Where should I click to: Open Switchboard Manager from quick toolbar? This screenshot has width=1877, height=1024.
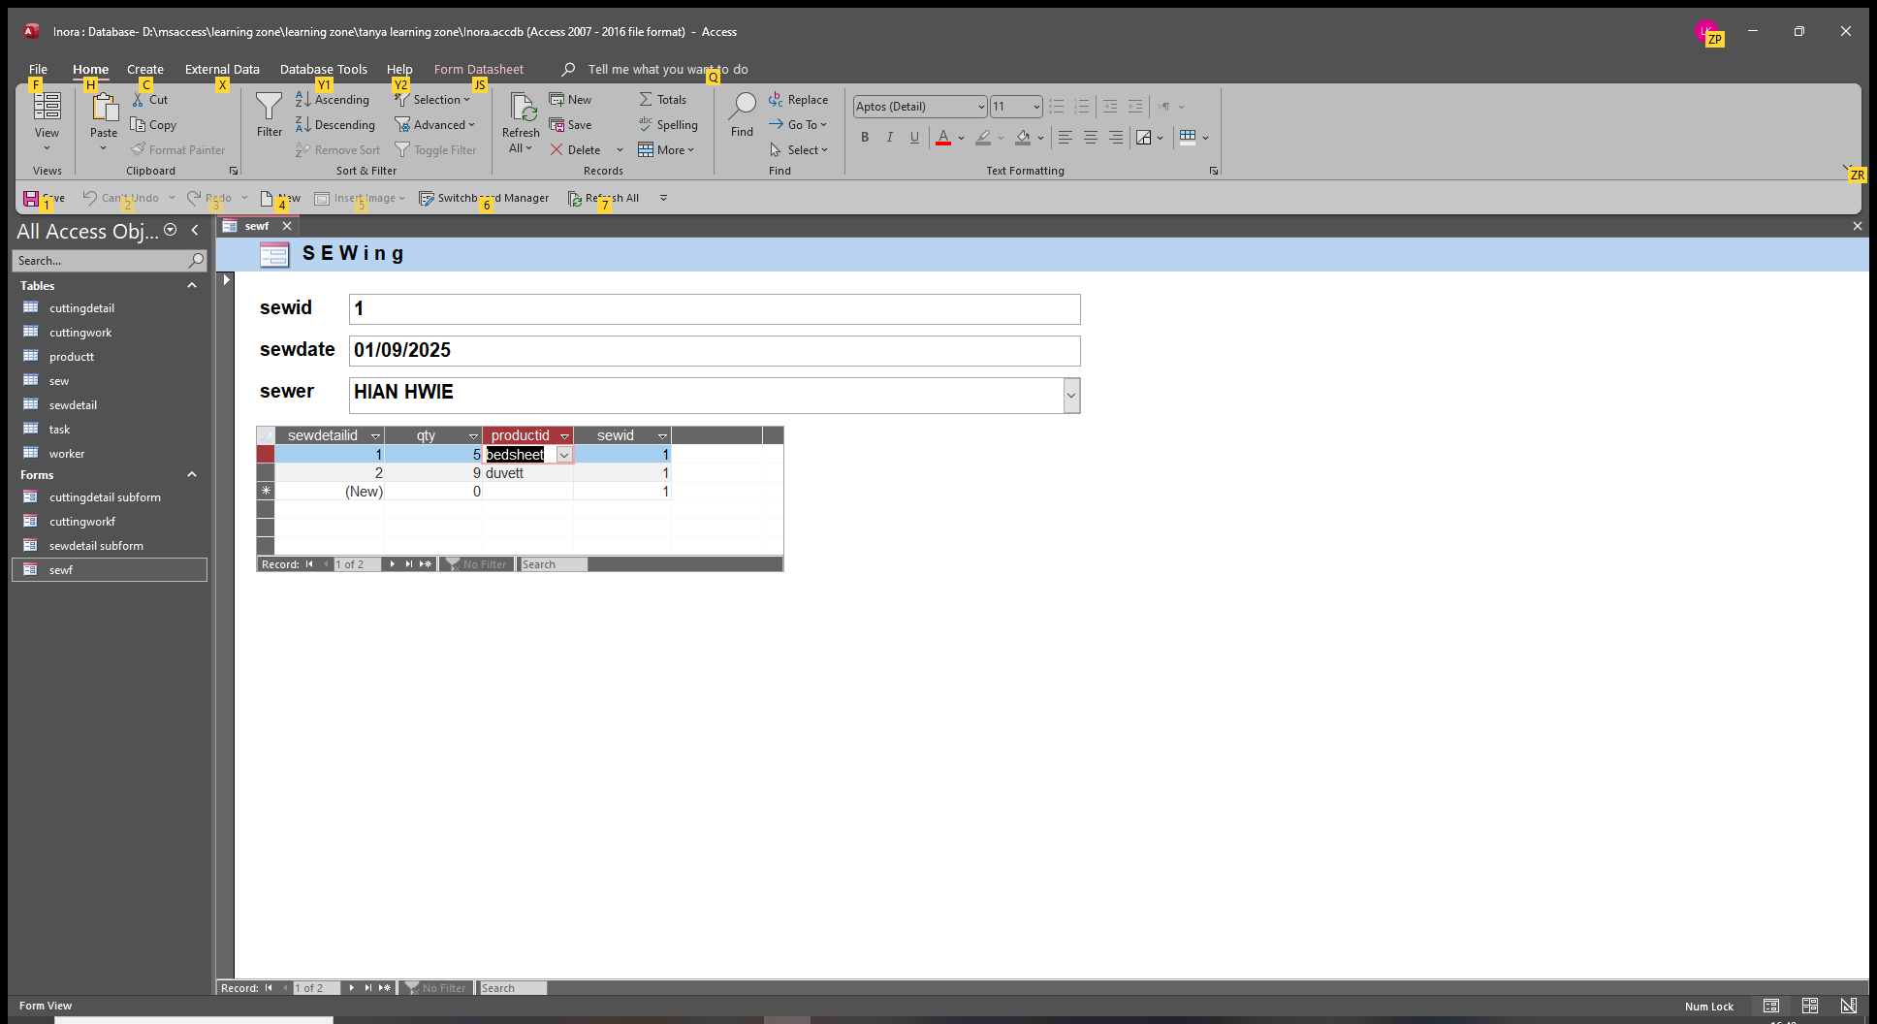coord(484,198)
